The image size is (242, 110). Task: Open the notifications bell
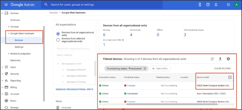tap(216, 5)
